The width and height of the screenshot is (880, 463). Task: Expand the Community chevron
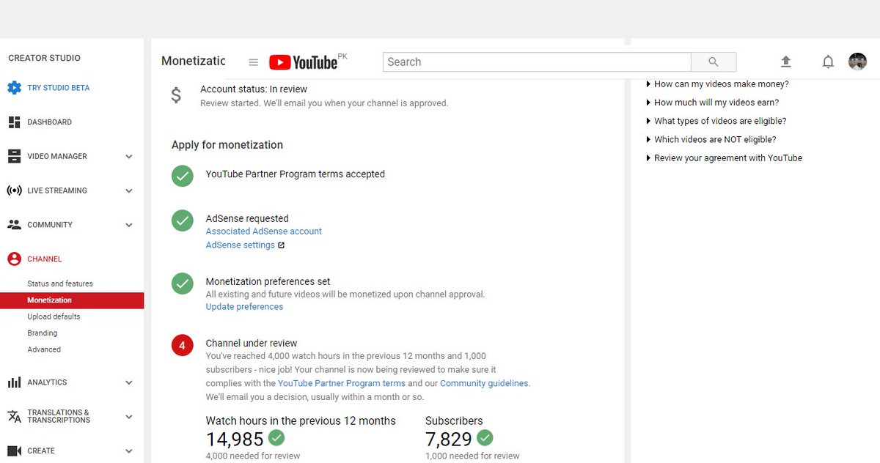click(129, 226)
